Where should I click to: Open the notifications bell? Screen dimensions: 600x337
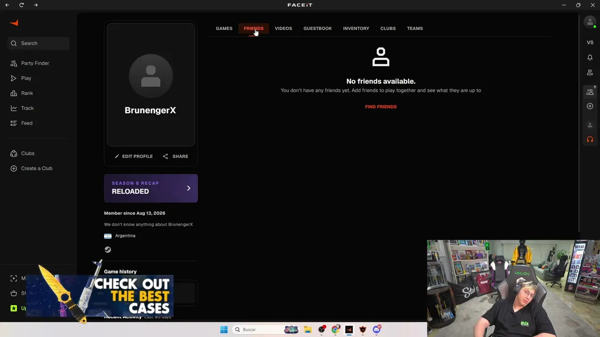click(590, 58)
